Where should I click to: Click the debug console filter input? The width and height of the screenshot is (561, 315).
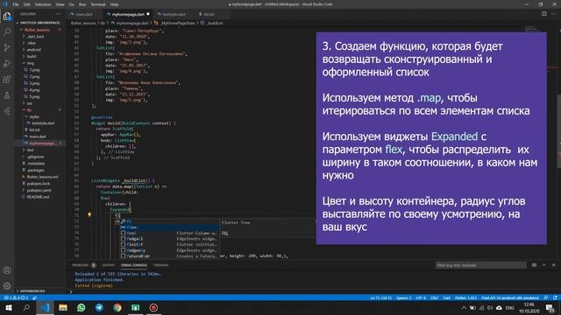click(x=481, y=265)
